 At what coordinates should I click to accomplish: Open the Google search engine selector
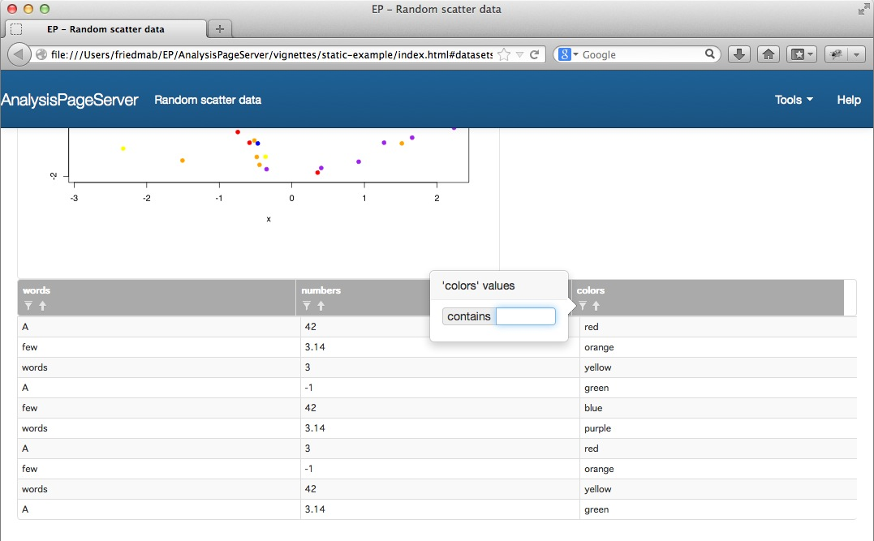coord(568,54)
